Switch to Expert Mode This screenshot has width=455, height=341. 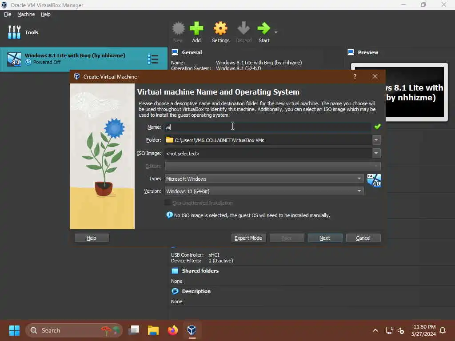click(x=248, y=238)
